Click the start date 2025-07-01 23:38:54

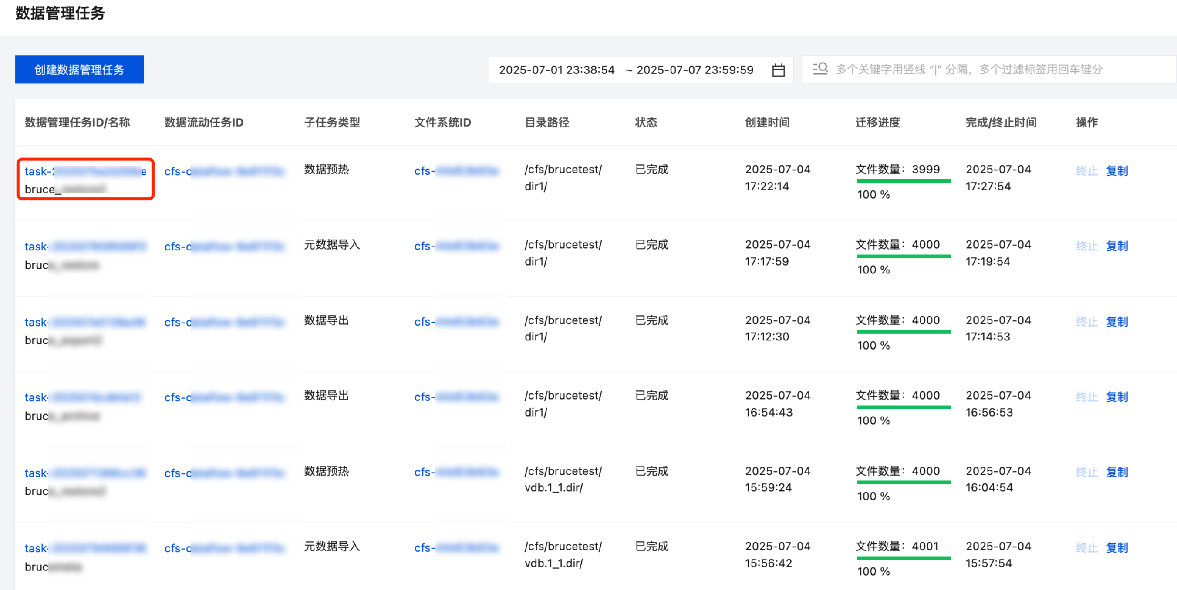[556, 70]
